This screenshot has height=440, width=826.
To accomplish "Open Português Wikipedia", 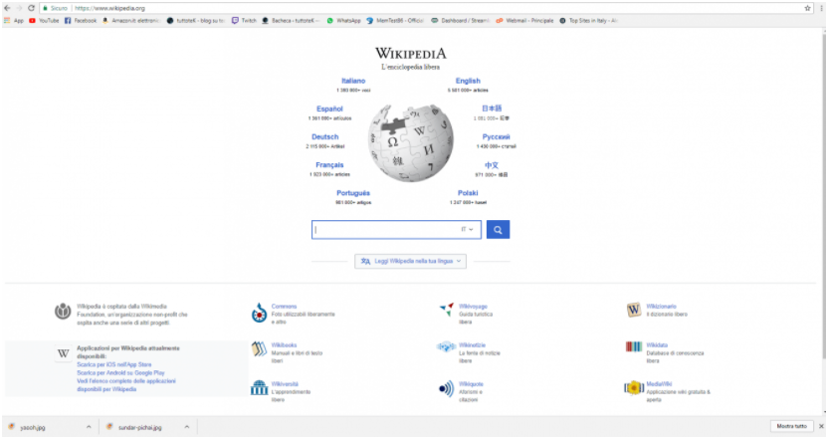I will 353,193.
